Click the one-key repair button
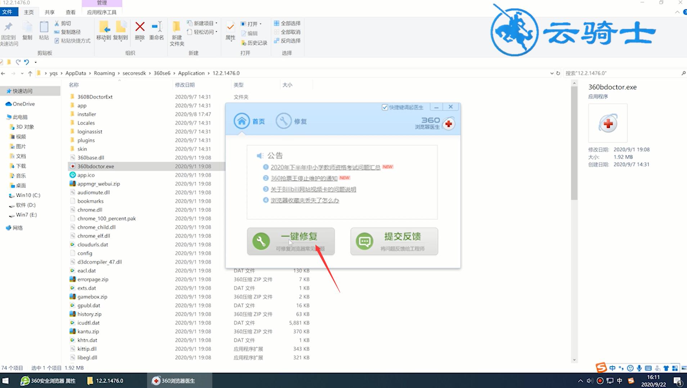The image size is (687, 388). point(291,241)
